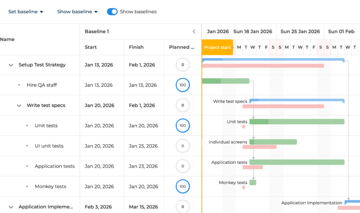Click the Setup Test Strategy 0 progress circle
360x213 pixels.
(182, 65)
